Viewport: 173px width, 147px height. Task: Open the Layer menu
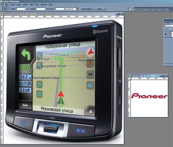pyautogui.click(x=19, y=5)
